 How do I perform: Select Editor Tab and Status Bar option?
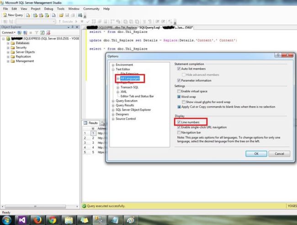[x=137, y=96]
